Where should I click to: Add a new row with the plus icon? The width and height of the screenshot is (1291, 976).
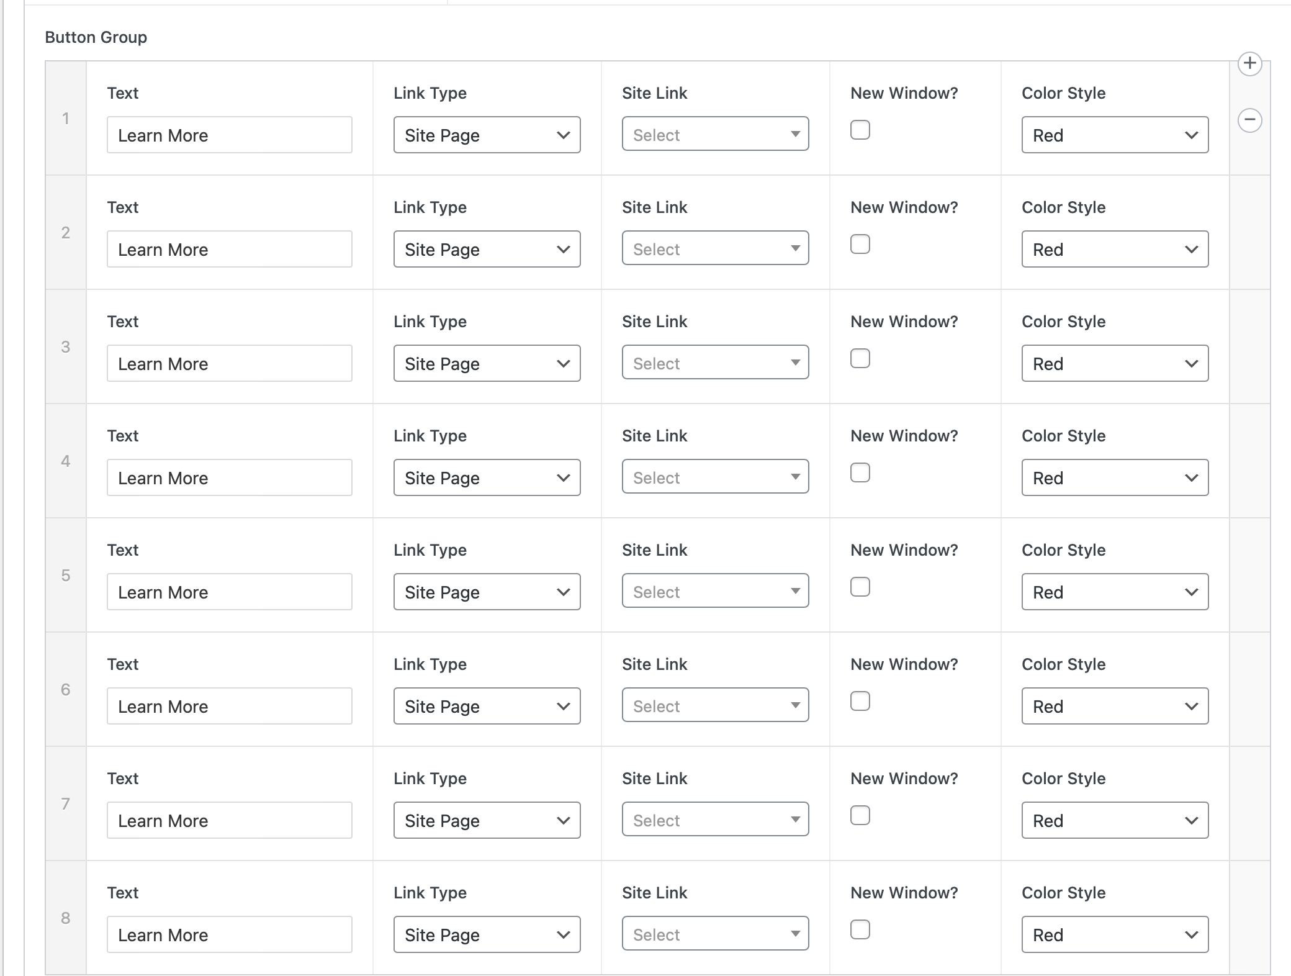pos(1249,63)
